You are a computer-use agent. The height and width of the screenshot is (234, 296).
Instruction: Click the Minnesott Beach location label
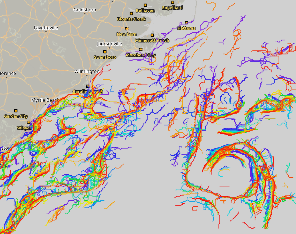click(x=152, y=40)
